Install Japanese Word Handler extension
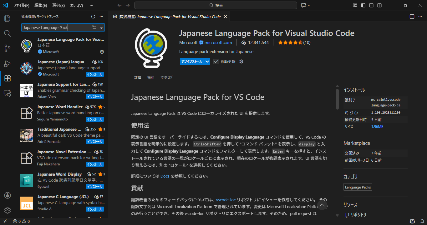This screenshot has height=225, width=427. click(x=94, y=119)
